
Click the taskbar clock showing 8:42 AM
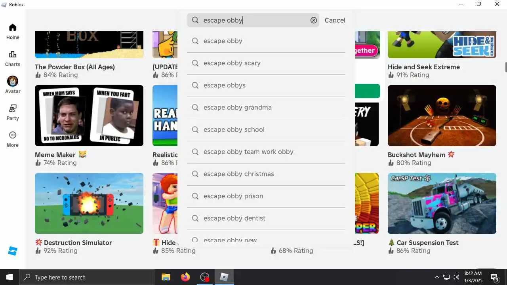point(473,277)
